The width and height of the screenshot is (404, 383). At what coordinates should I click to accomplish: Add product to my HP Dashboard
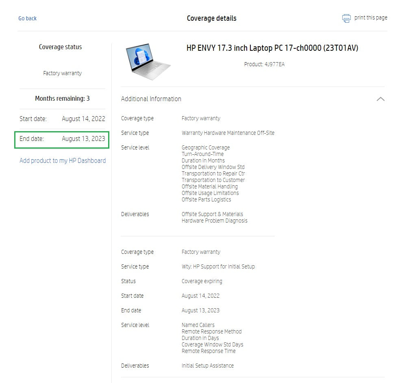[x=63, y=161]
